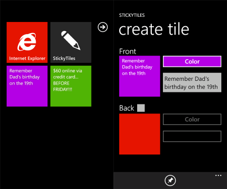Click the STICKYTILES app header
Screen dimensions: 227x189
(x=132, y=15)
